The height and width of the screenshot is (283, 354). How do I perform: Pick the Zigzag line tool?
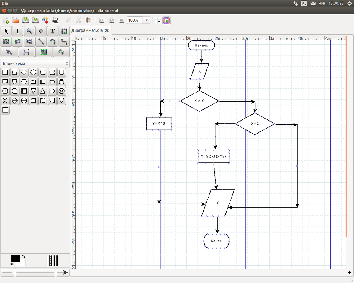pos(64,42)
